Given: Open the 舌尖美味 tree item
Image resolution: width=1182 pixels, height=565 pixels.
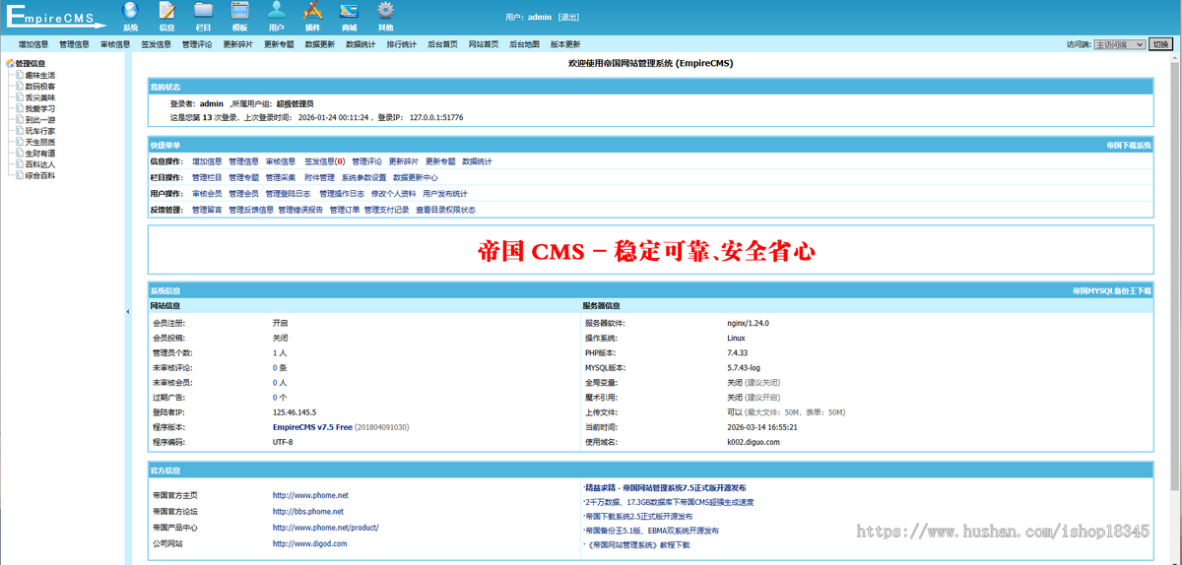Looking at the screenshot, I should pyautogui.click(x=40, y=96).
